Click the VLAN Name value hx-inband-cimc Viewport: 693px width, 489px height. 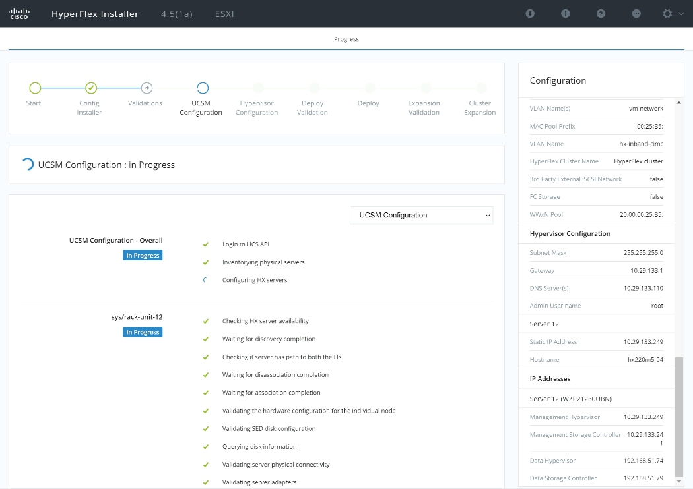pyautogui.click(x=641, y=144)
